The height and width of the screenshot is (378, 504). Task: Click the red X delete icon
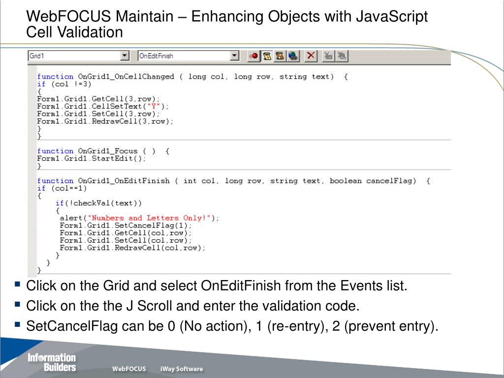(x=311, y=56)
